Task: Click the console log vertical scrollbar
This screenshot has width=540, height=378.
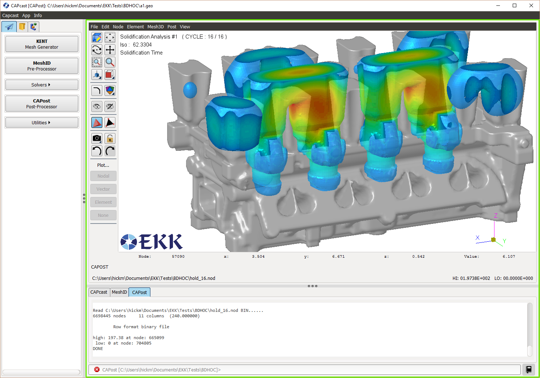Action: click(x=530, y=330)
